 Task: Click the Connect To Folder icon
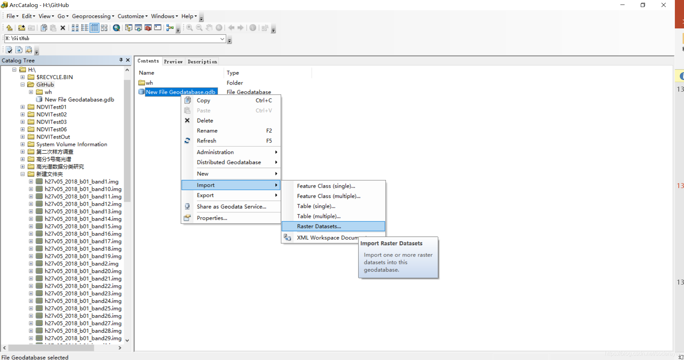pyautogui.click(x=21, y=28)
